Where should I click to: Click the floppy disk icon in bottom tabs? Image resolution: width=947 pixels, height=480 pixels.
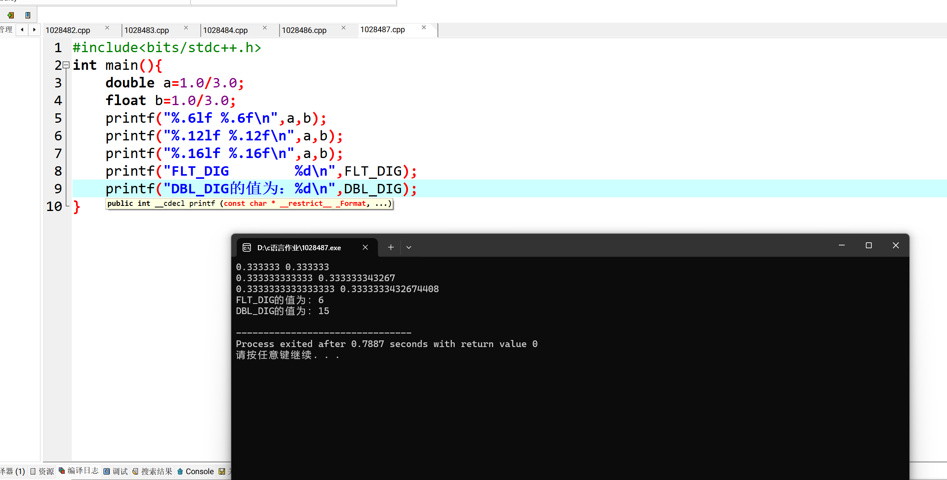coord(222,471)
